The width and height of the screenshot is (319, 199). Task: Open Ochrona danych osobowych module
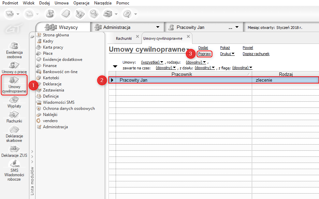pos(69,109)
